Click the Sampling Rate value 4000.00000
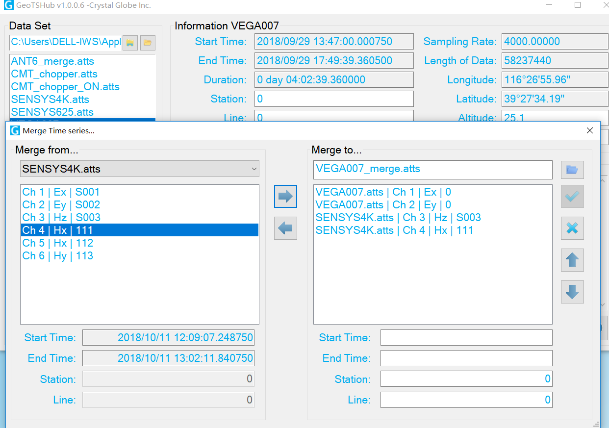Viewport: 609px width, 428px height. [x=555, y=42]
